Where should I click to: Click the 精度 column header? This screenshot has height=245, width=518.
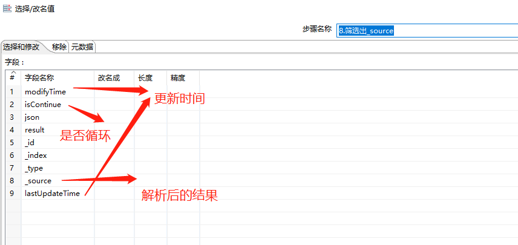pos(183,78)
